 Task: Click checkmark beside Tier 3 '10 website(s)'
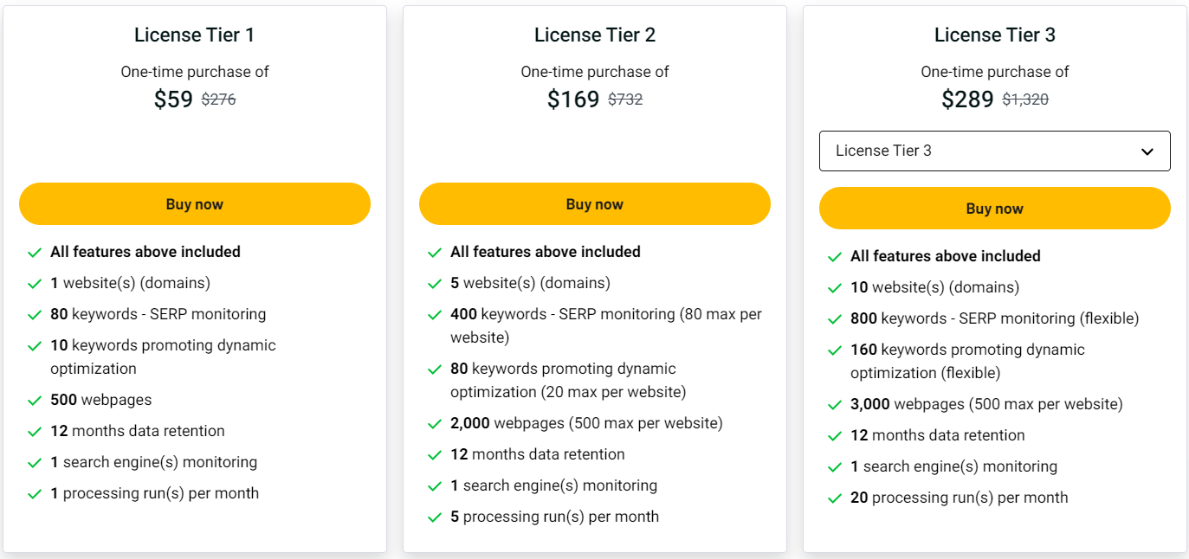coord(835,288)
